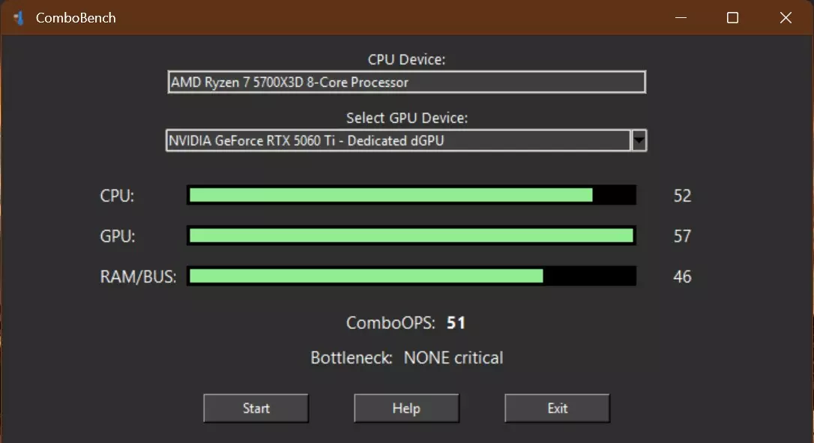The height and width of the screenshot is (443, 814).
Task: Click the "CPU:" row label
Action: [117, 196]
